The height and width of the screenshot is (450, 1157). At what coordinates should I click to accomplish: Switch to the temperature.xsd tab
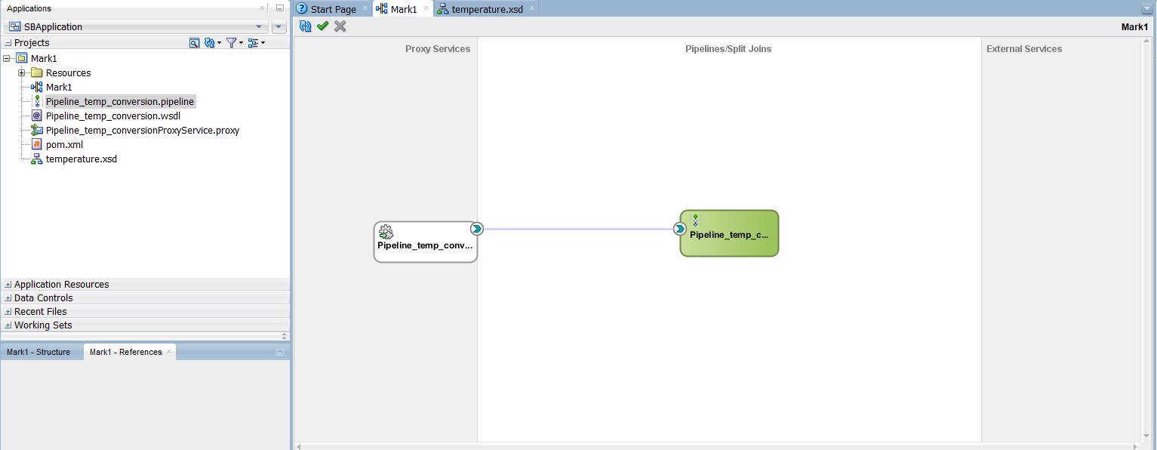(487, 9)
